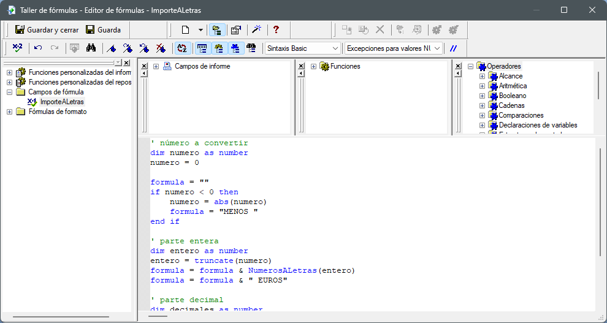The height and width of the screenshot is (323, 607).
Task: Open the Sintaxis Basic dropdown
Action: [302, 48]
